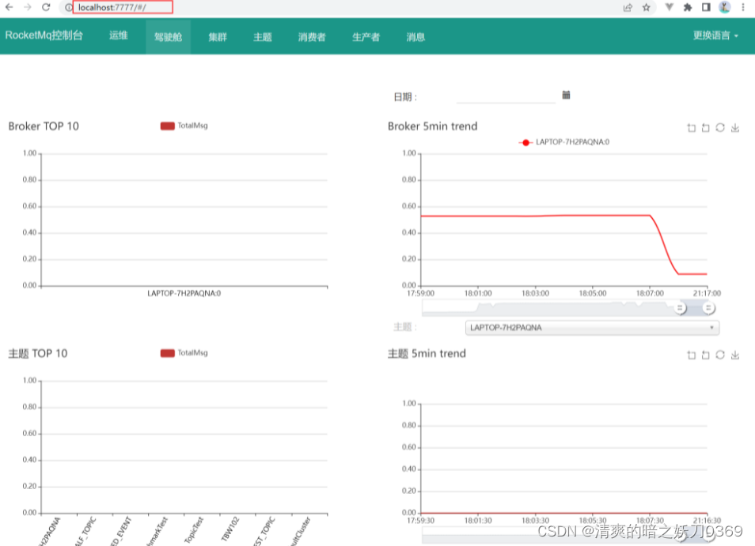The height and width of the screenshot is (546, 755).
Task: Toggle the TotalMsg legend on 主题 TOP 10
Action: (184, 353)
